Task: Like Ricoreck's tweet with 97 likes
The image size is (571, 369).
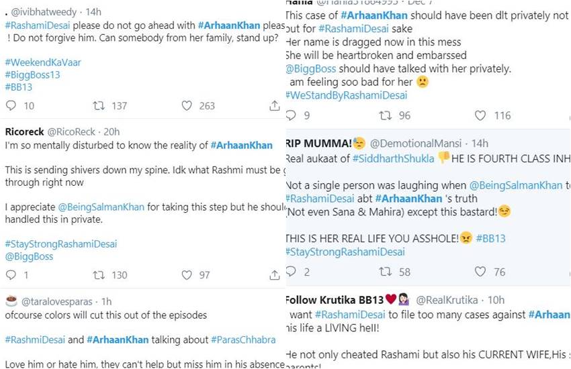Action: coord(187,275)
